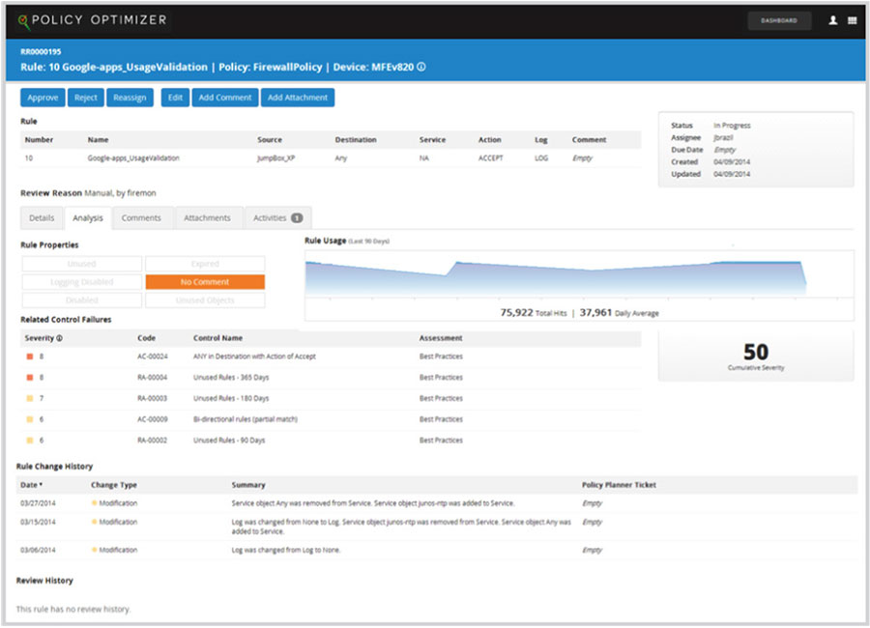
Task: Click Add Attachment button
Action: [x=298, y=98]
